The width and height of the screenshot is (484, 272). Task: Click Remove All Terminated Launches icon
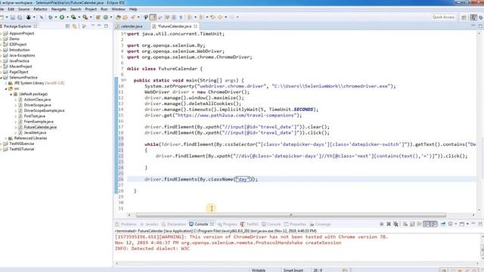click(x=396, y=224)
